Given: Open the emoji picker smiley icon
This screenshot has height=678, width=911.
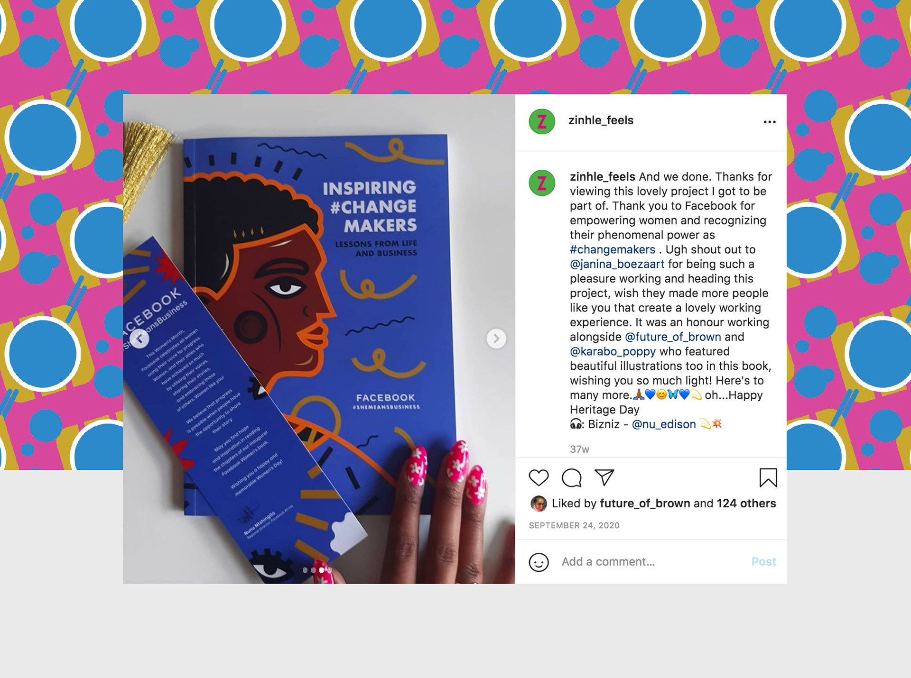Looking at the screenshot, I should coord(539,562).
